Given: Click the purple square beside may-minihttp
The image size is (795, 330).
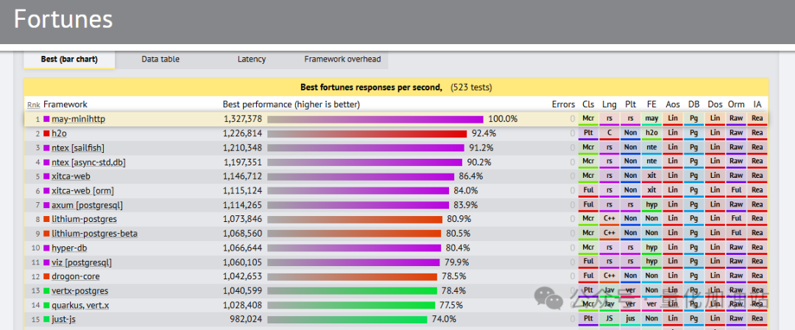Looking at the screenshot, I should point(46,120).
